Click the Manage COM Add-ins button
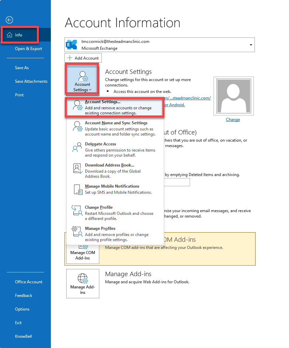289x348 pixels. coord(83,254)
